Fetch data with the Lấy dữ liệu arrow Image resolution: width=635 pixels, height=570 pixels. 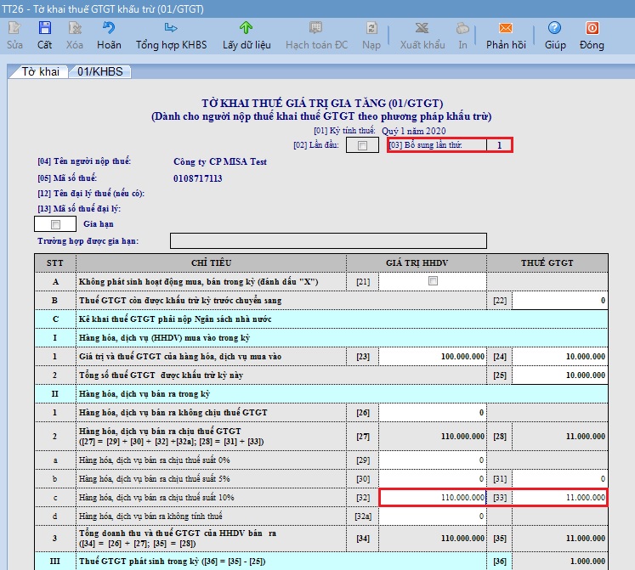click(246, 28)
